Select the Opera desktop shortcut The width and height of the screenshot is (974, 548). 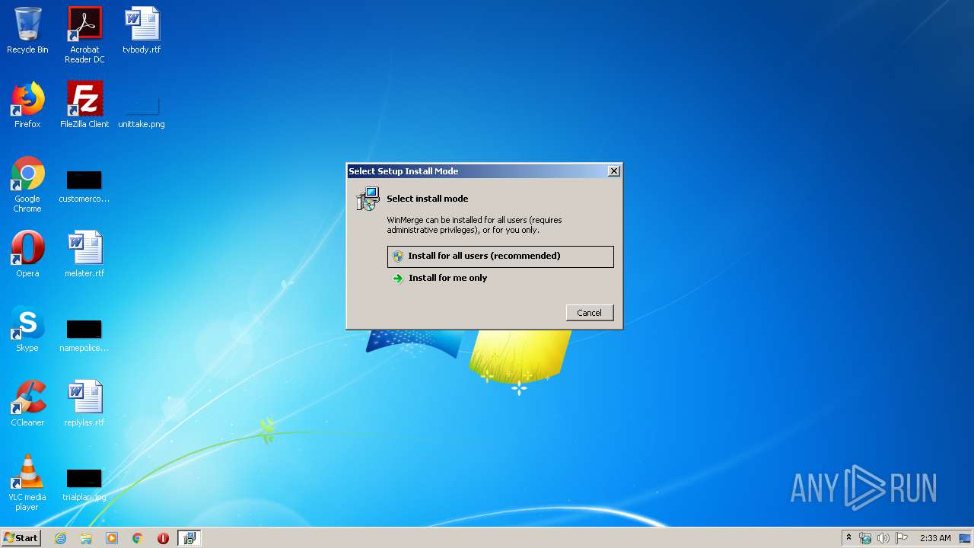[x=27, y=254]
